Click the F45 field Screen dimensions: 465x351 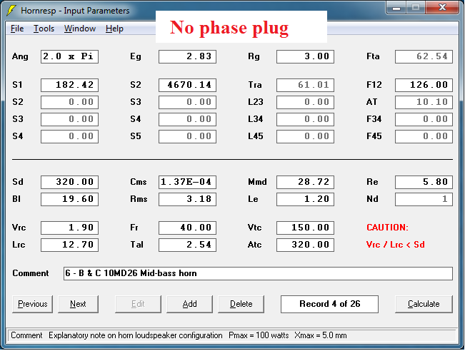(424, 136)
